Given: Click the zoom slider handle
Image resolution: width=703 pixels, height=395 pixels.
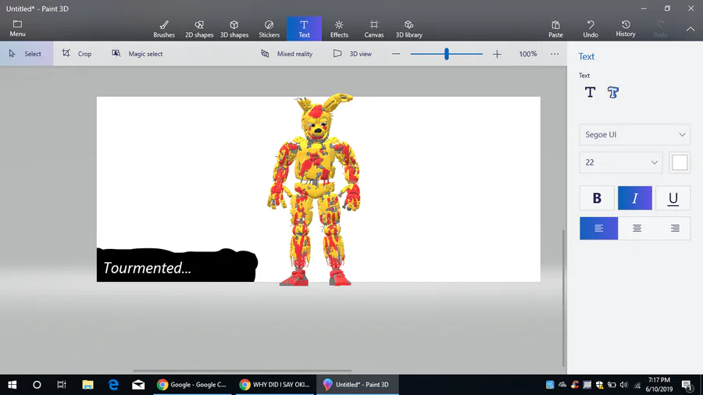Looking at the screenshot, I should 447,54.
